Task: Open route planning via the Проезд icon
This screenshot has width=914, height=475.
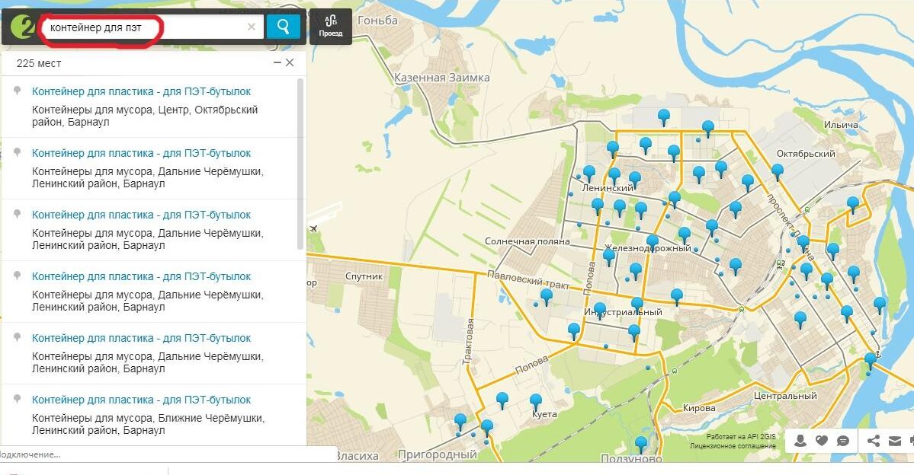Action: coord(332,26)
